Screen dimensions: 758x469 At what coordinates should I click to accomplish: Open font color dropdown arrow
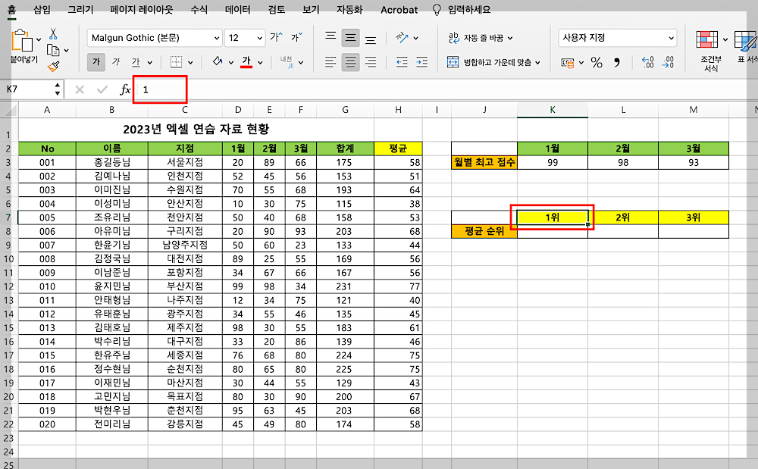pyautogui.click(x=260, y=62)
